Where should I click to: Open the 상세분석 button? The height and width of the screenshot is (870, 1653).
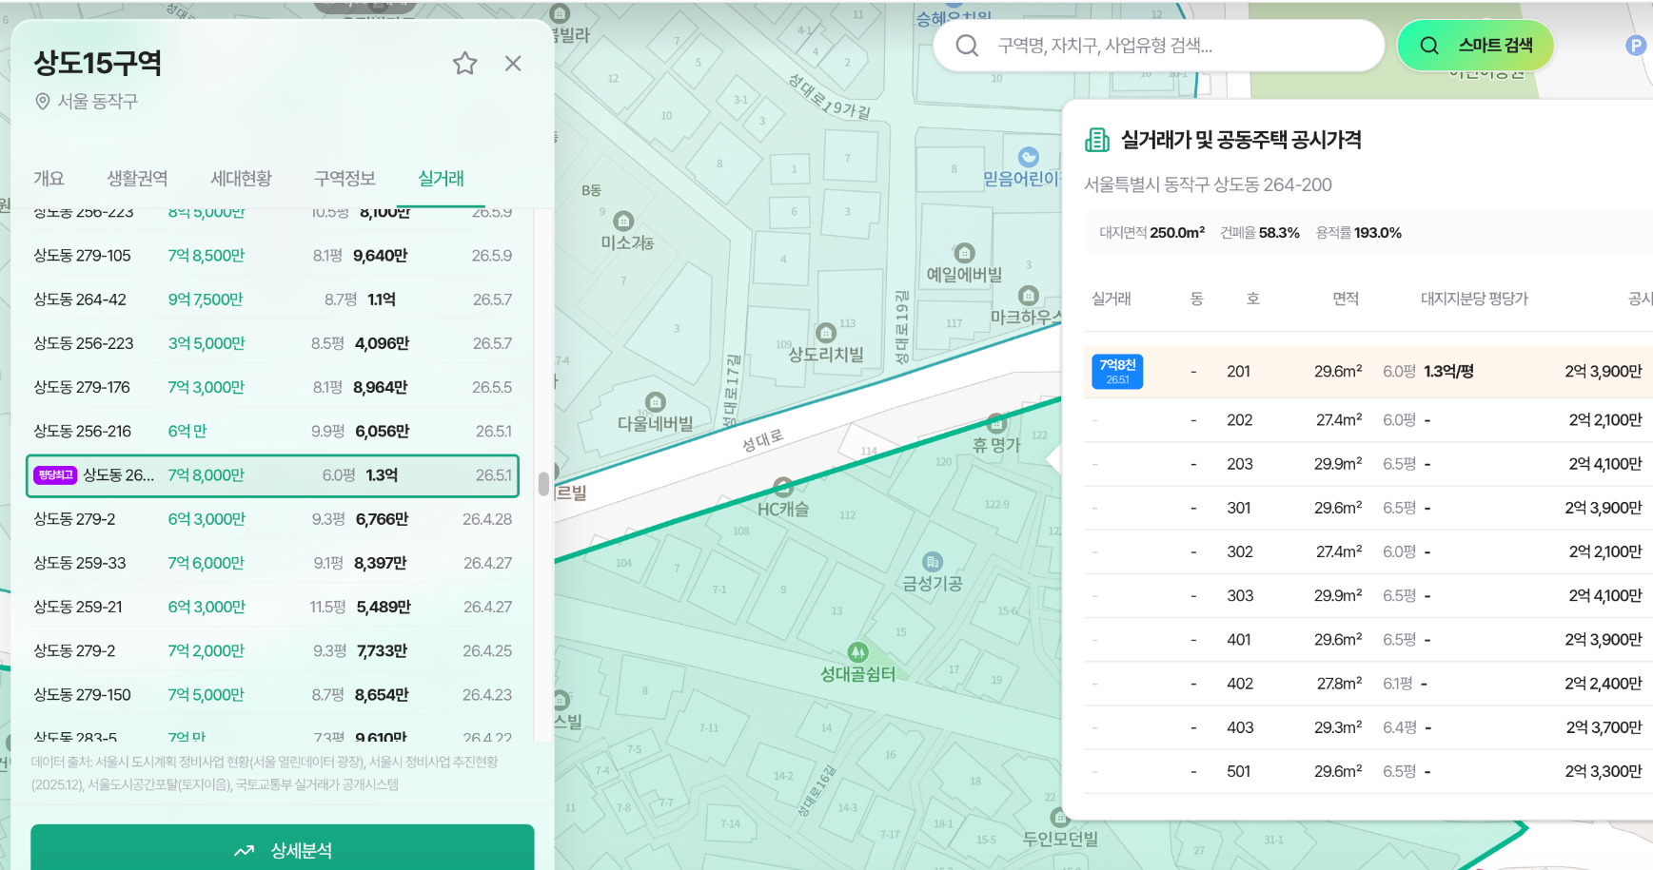tap(283, 850)
